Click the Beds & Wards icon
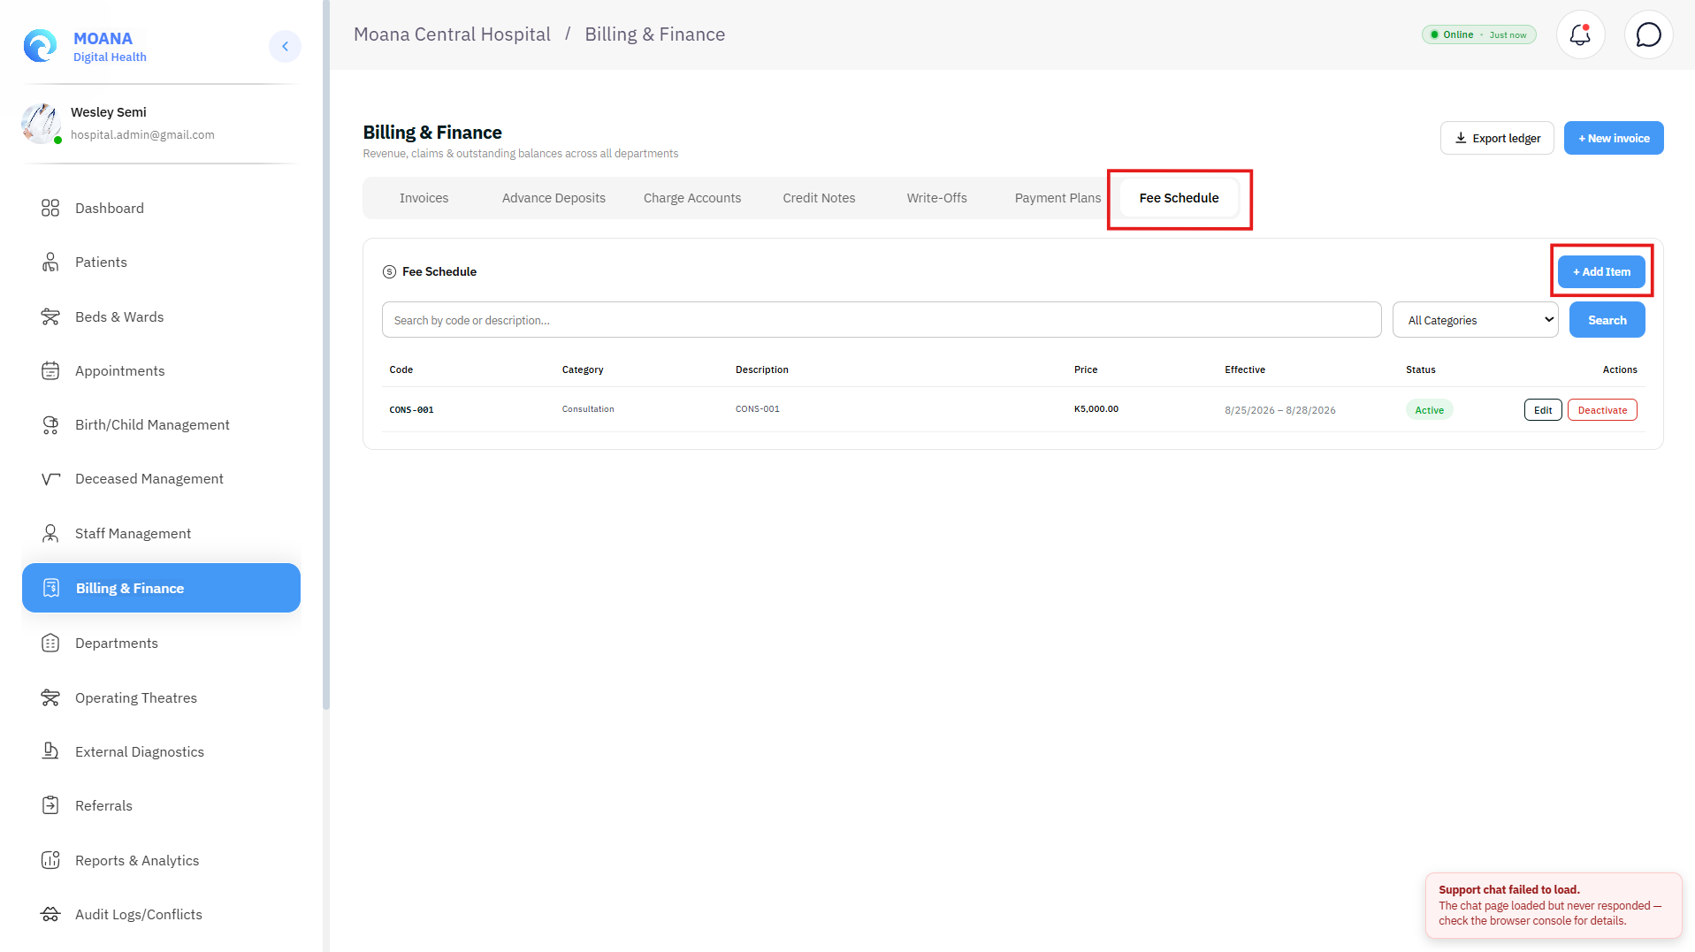Image resolution: width=1695 pixels, height=952 pixels. [x=50, y=316]
